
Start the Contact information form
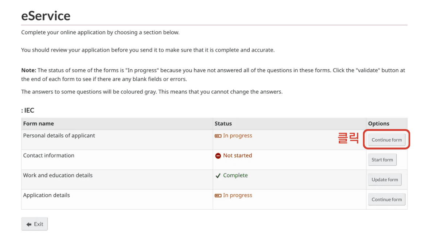coord(382,160)
